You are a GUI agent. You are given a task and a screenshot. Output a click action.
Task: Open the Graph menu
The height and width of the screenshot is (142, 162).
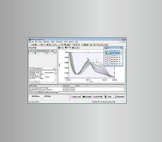53,42
